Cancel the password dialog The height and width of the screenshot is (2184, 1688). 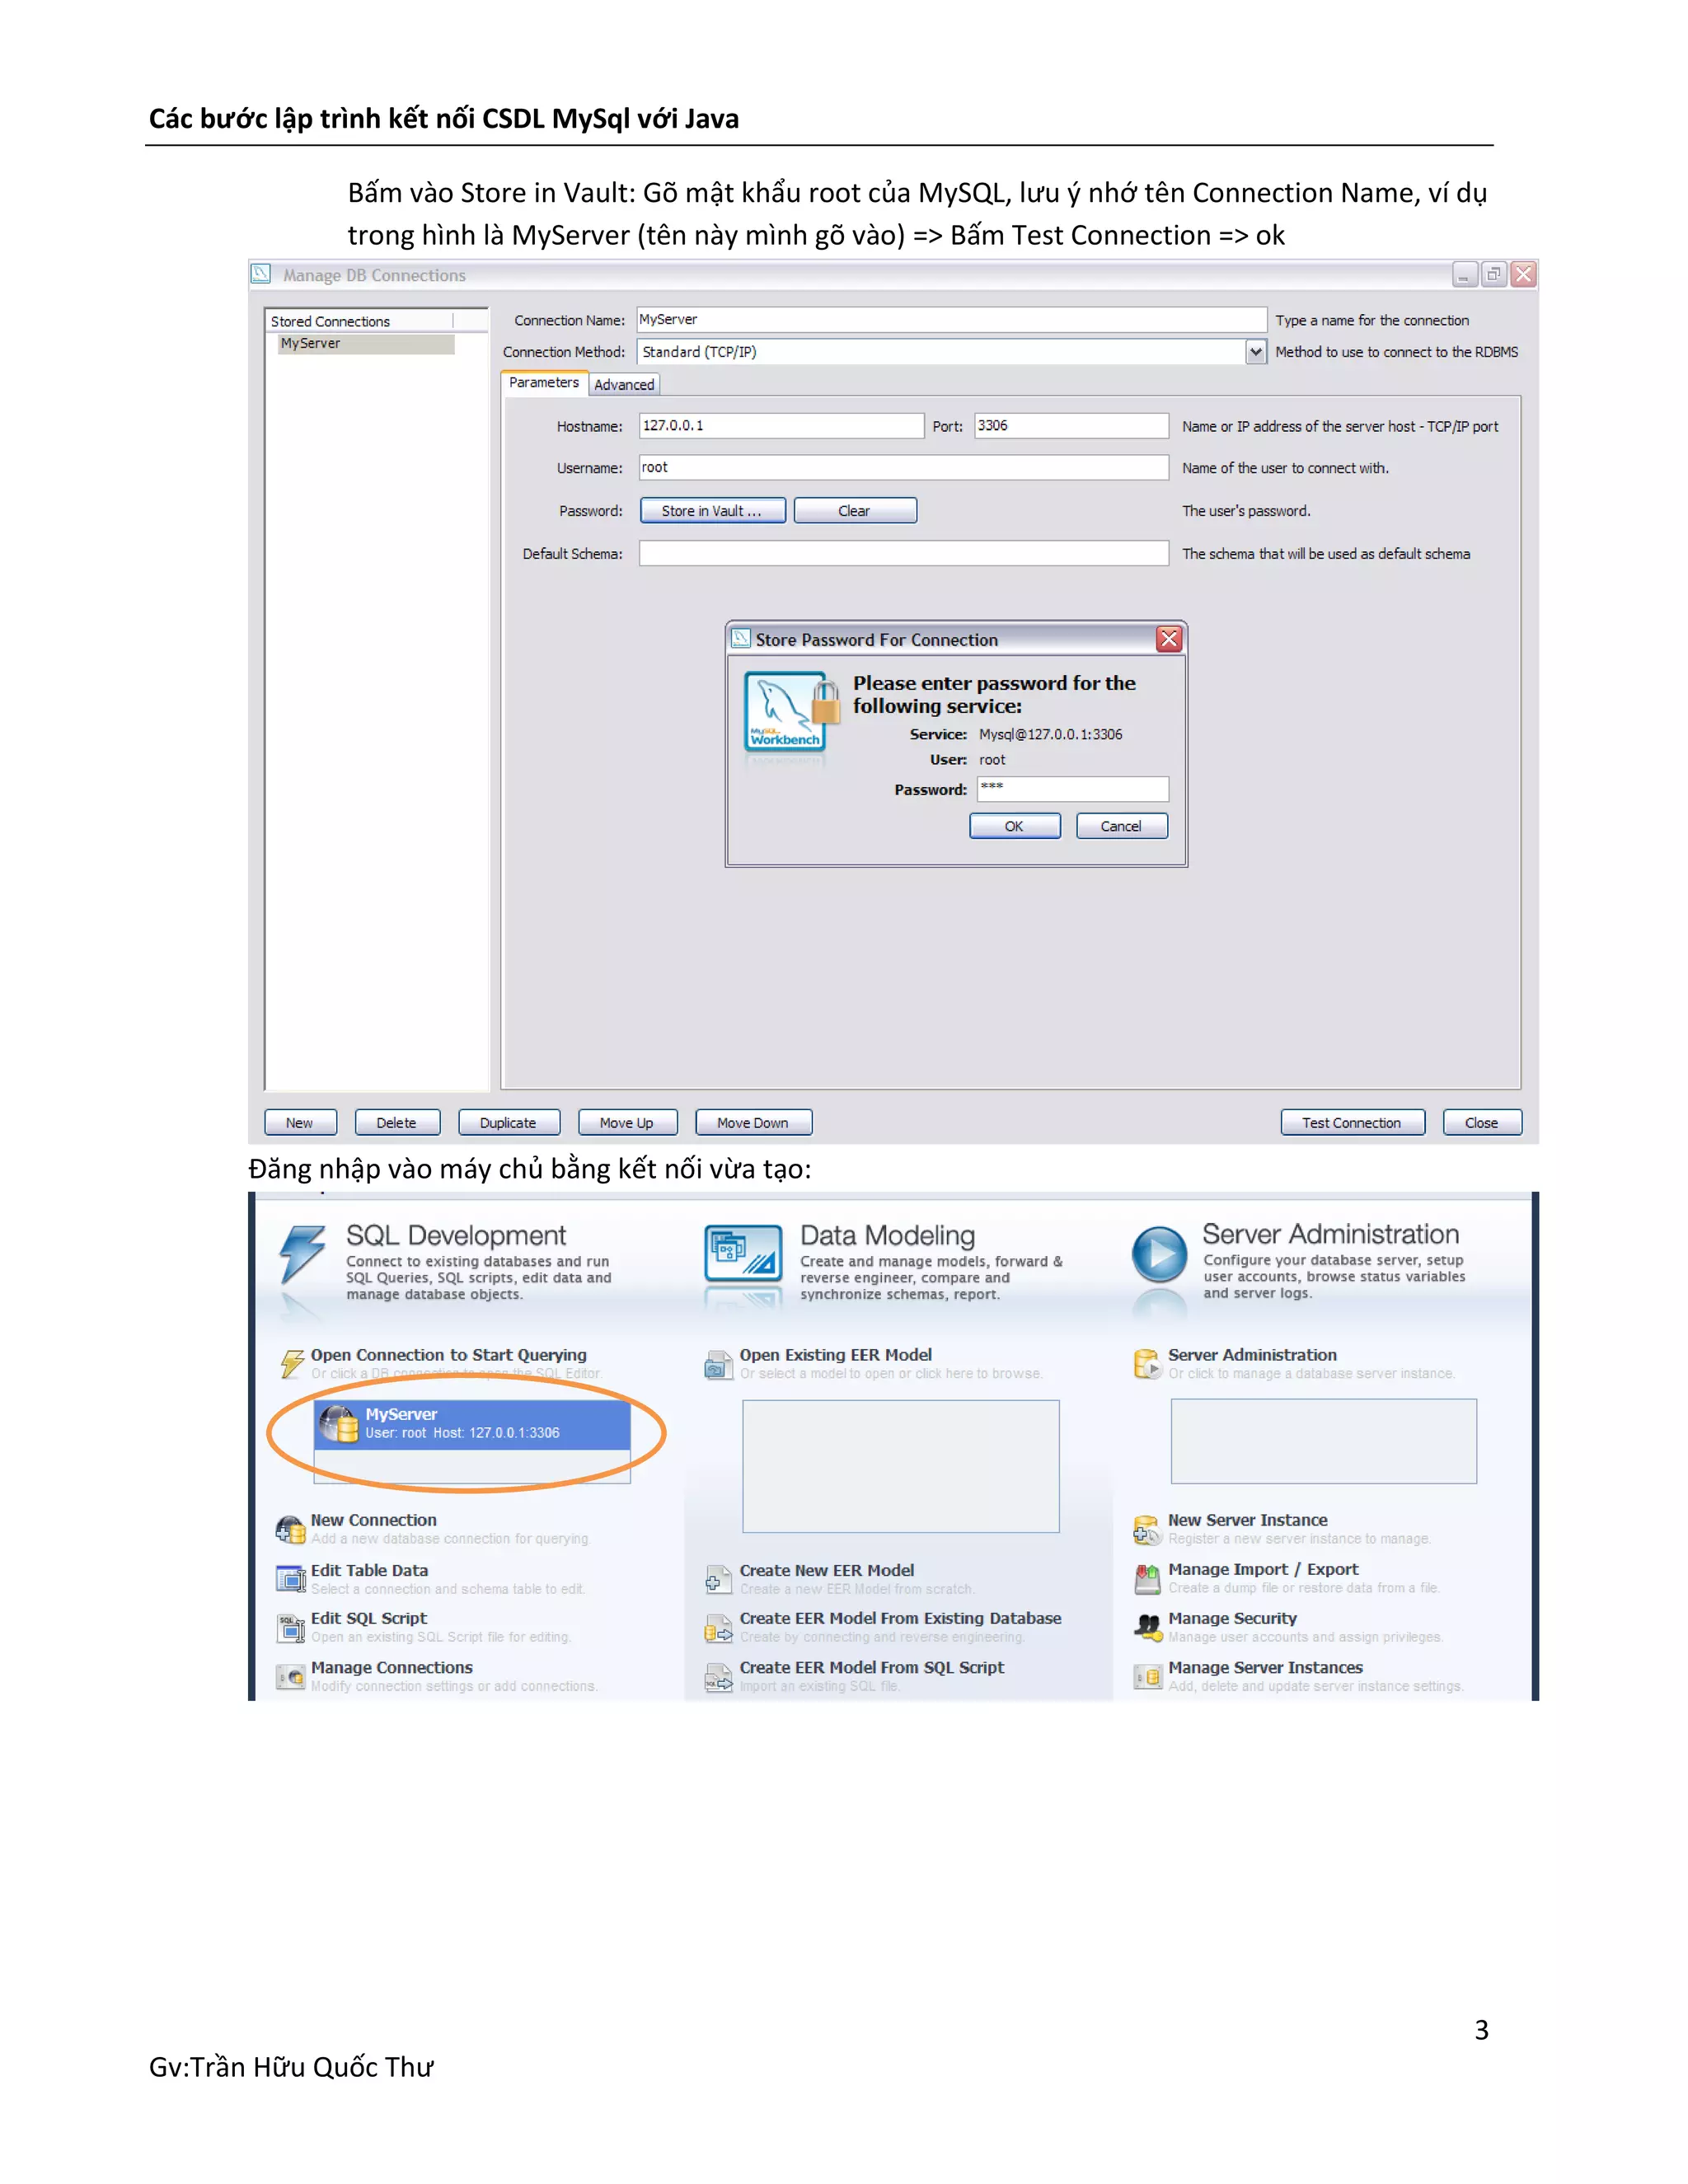click(x=1121, y=826)
